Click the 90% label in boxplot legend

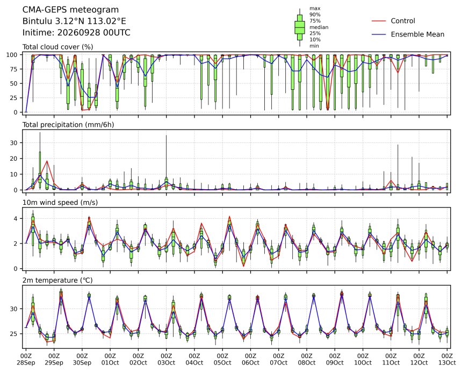tap(315, 15)
